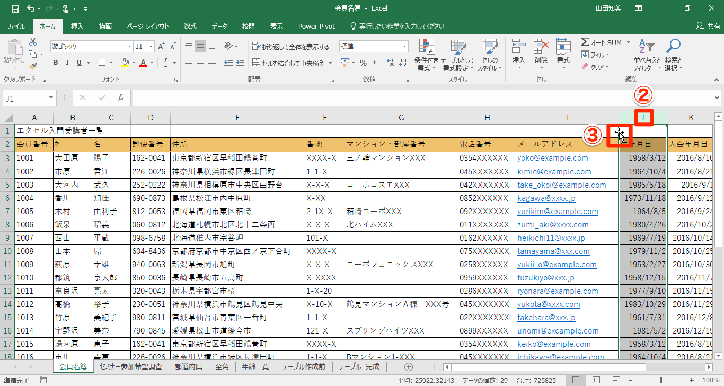Click the Save floppy disk icon
Image resolution: width=724 pixels, height=386 pixels.
[x=15, y=8]
